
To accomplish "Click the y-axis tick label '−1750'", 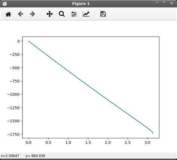I will tap(13, 135).
